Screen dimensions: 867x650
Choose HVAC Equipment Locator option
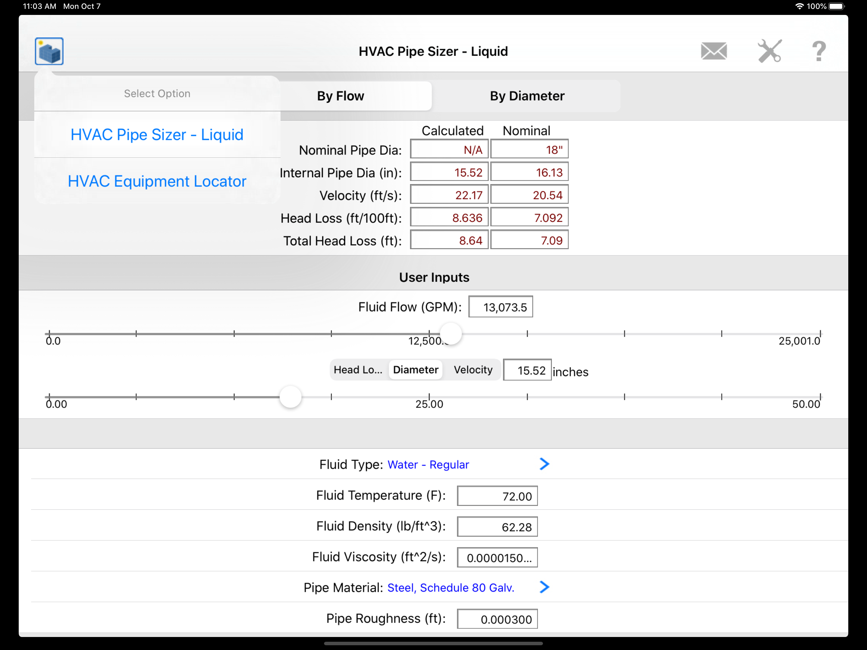(x=157, y=181)
